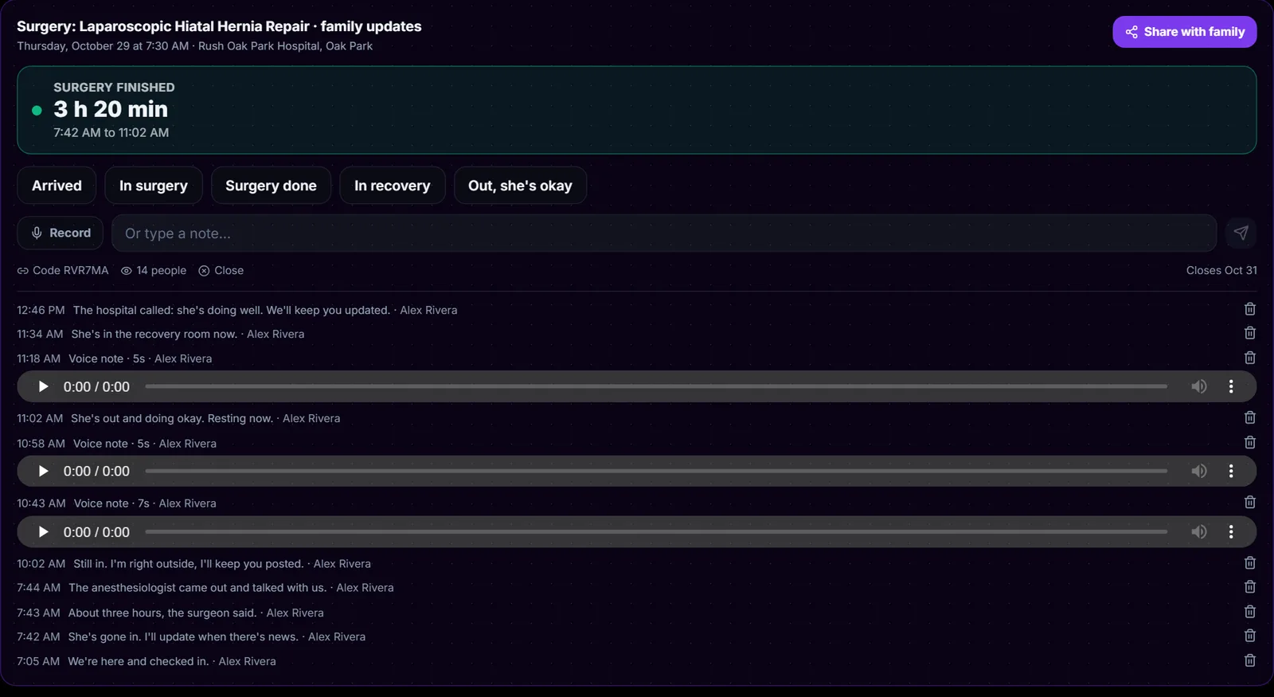1274x697 pixels.
Task: Delete the 10:58 AM voice note
Action: click(1250, 443)
